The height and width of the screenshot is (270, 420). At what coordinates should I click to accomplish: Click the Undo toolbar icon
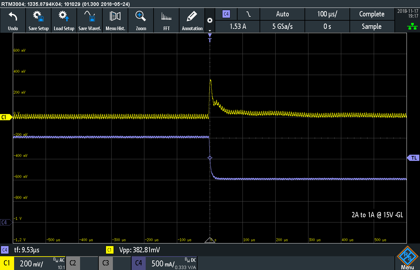[13, 21]
